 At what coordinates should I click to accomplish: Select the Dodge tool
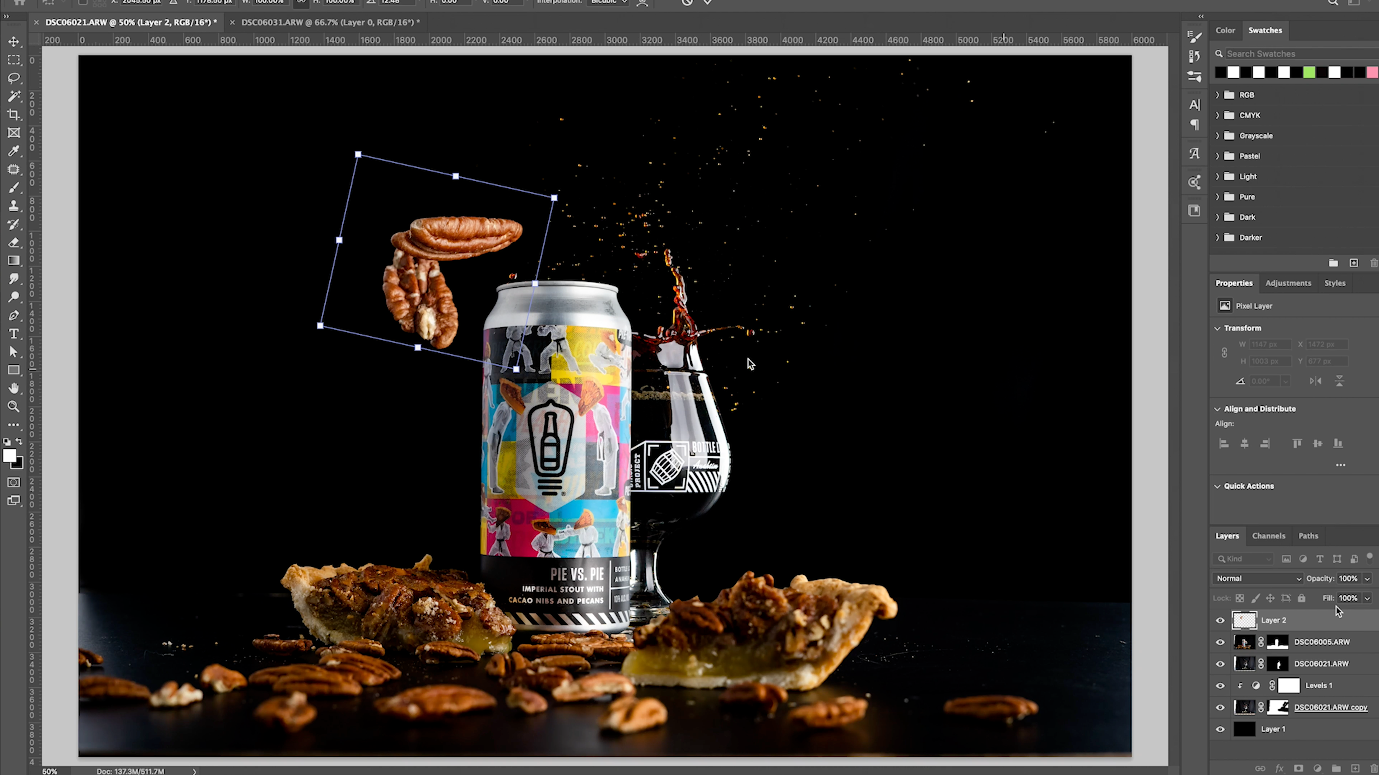click(x=14, y=297)
